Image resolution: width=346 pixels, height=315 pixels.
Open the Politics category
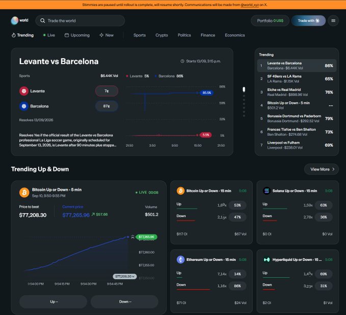[x=184, y=35]
